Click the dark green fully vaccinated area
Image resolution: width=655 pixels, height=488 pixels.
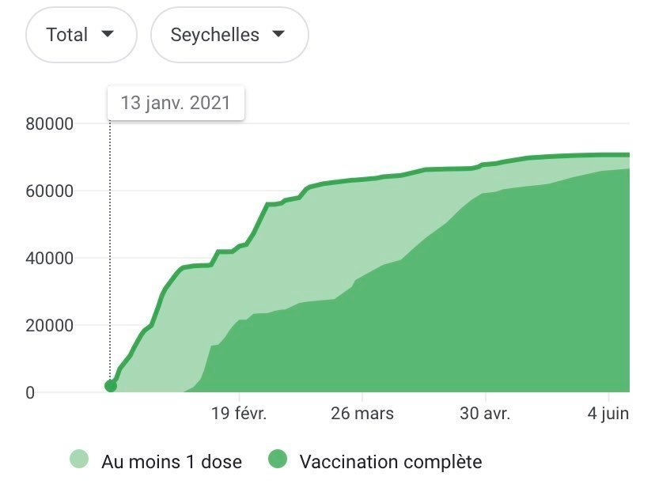(475, 316)
